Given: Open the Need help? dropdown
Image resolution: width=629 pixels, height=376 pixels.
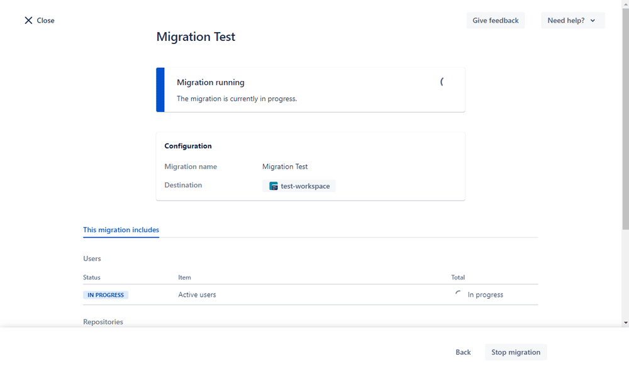Looking at the screenshot, I should coord(572,21).
